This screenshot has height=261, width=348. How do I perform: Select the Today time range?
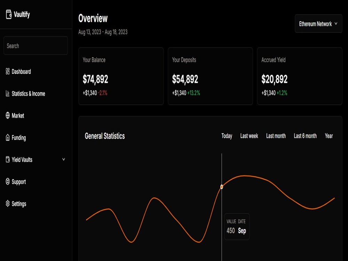click(227, 136)
